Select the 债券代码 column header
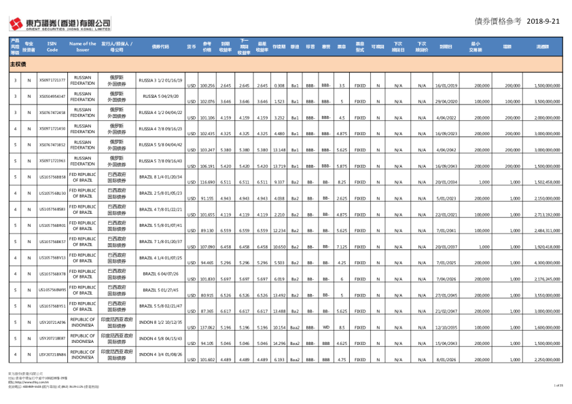The width and height of the screenshot is (572, 404). tap(160, 47)
